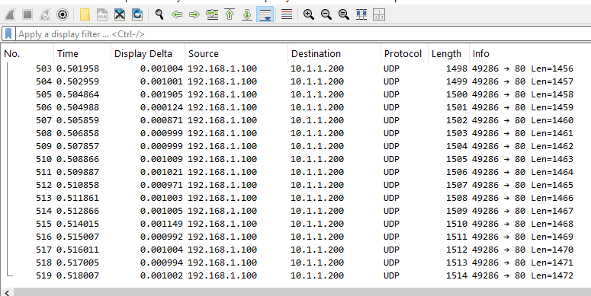Sort by Destination column header
The height and width of the screenshot is (296, 591).
click(x=334, y=54)
